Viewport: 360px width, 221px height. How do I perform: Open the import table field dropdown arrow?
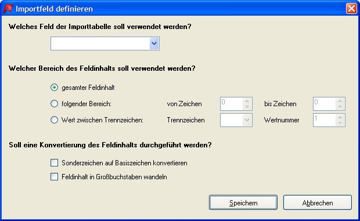tap(154, 44)
